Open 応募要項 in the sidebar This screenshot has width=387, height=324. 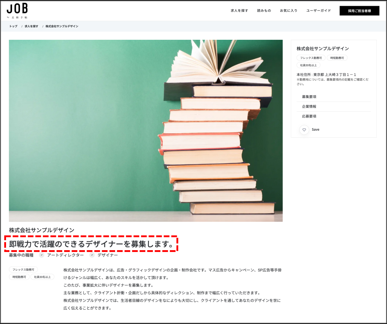tap(309, 116)
